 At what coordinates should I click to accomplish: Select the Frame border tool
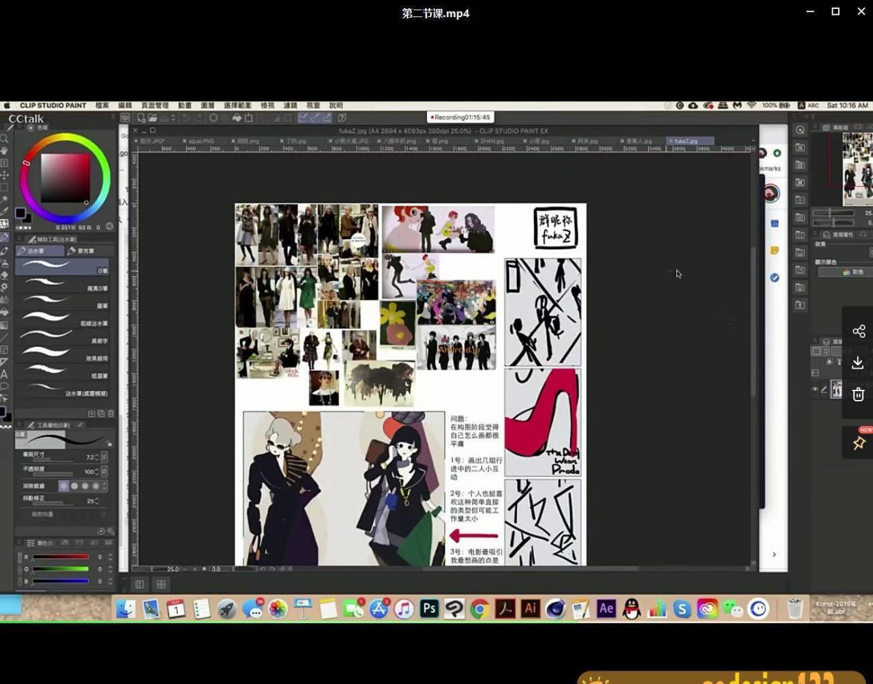point(5,349)
